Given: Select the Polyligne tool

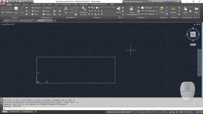Looking at the screenshot, I should pos(9,10).
